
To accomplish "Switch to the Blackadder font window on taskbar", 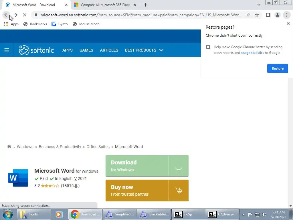I will (x=154, y=214).
